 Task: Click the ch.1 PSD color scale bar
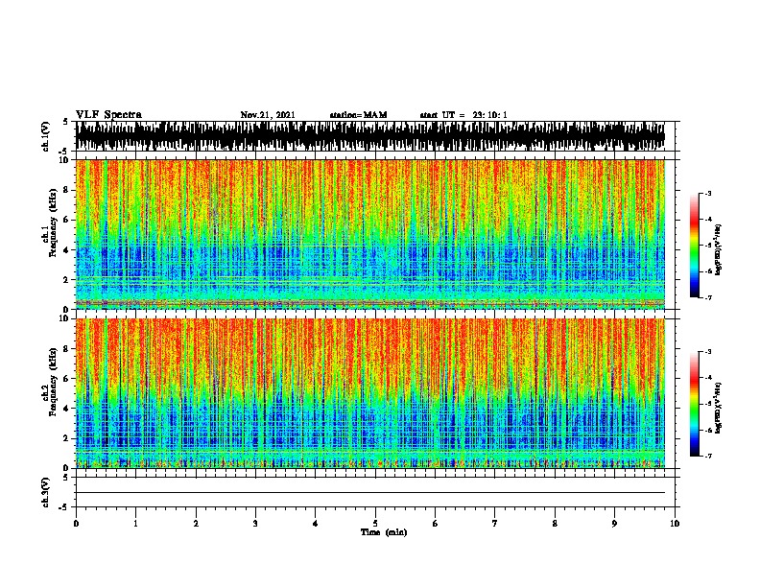(x=694, y=246)
